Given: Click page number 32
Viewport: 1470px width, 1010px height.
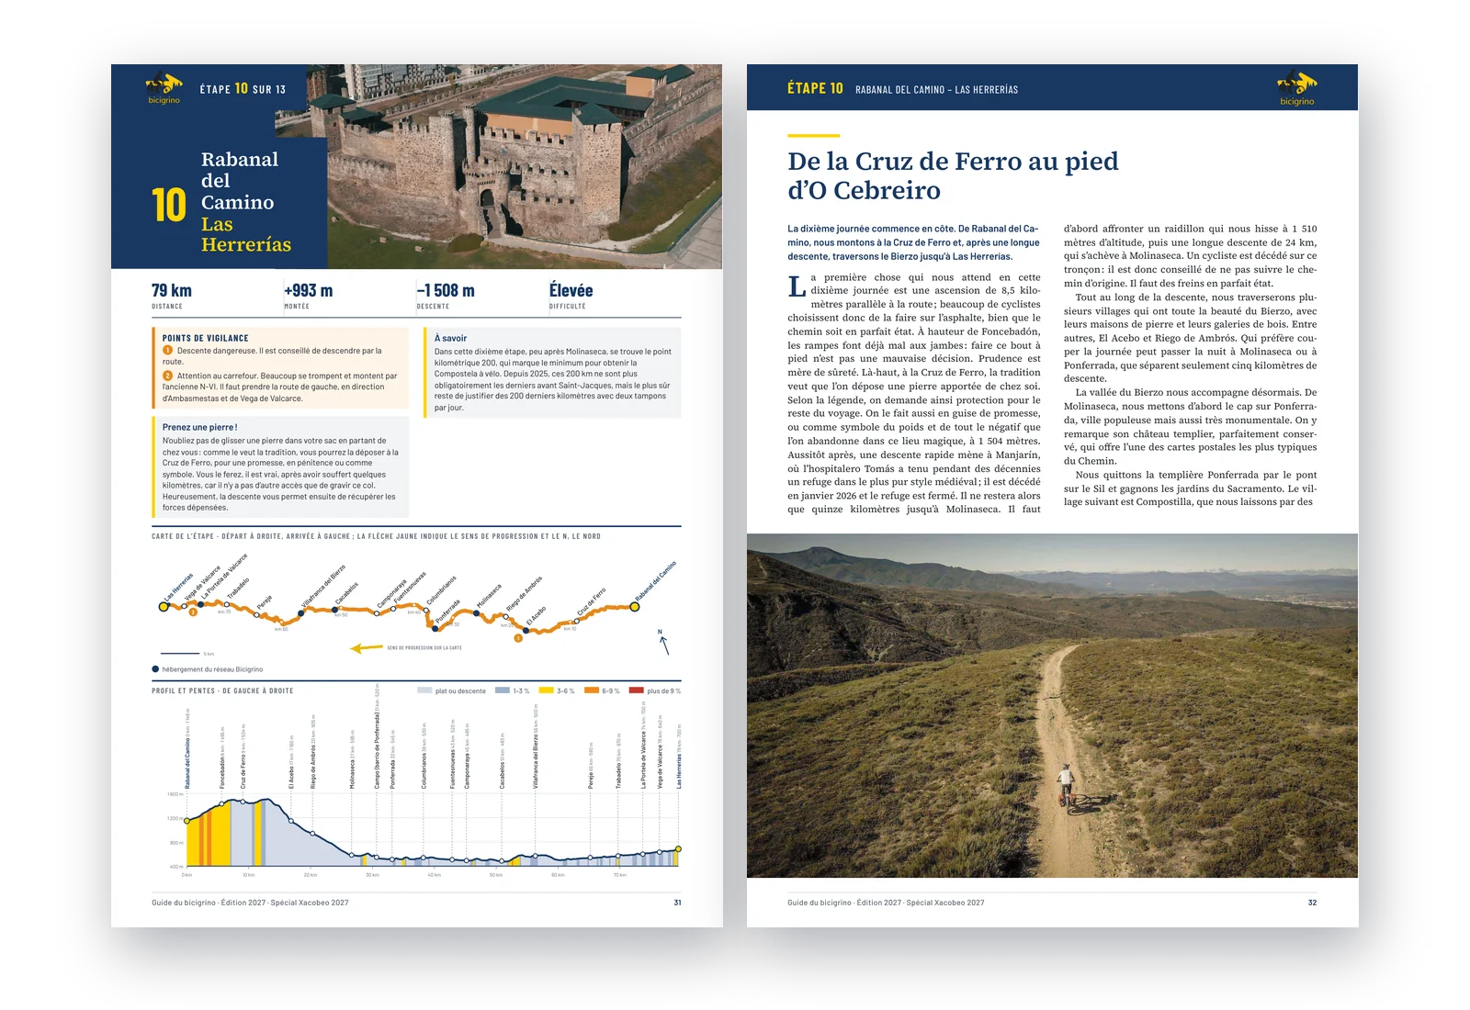Looking at the screenshot, I should point(1312,903).
